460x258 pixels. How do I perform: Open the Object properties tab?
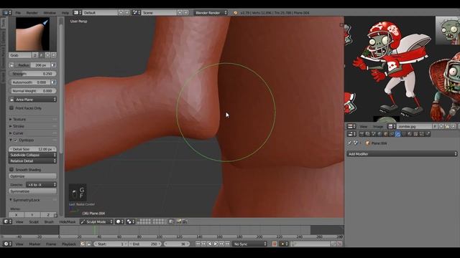point(386,134)
